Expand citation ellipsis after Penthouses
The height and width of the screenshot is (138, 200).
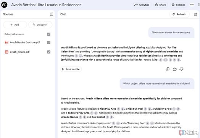81,56
